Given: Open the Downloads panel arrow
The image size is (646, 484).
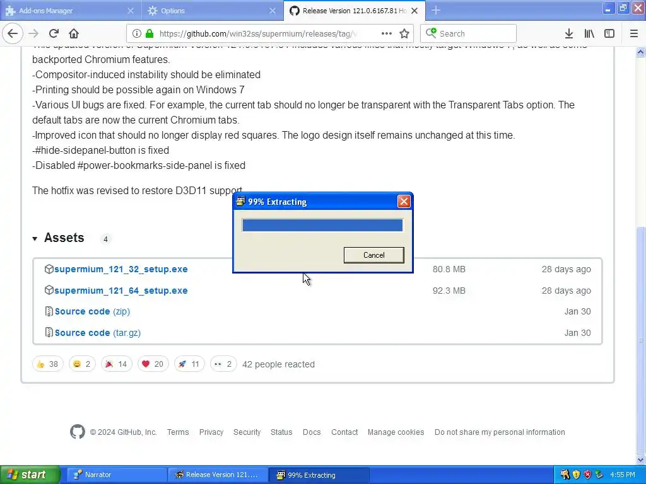Looking at the screenshot, I should click(x=569, y=33).
